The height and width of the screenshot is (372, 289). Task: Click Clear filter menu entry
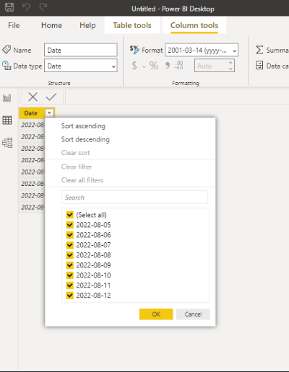(77, 167)
